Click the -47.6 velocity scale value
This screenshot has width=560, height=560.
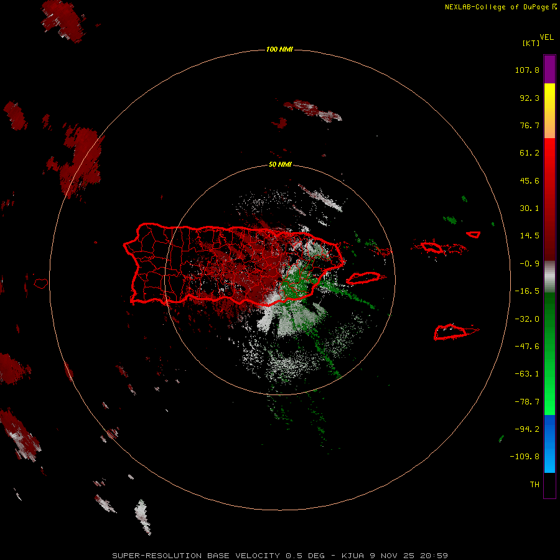(527, 347)
